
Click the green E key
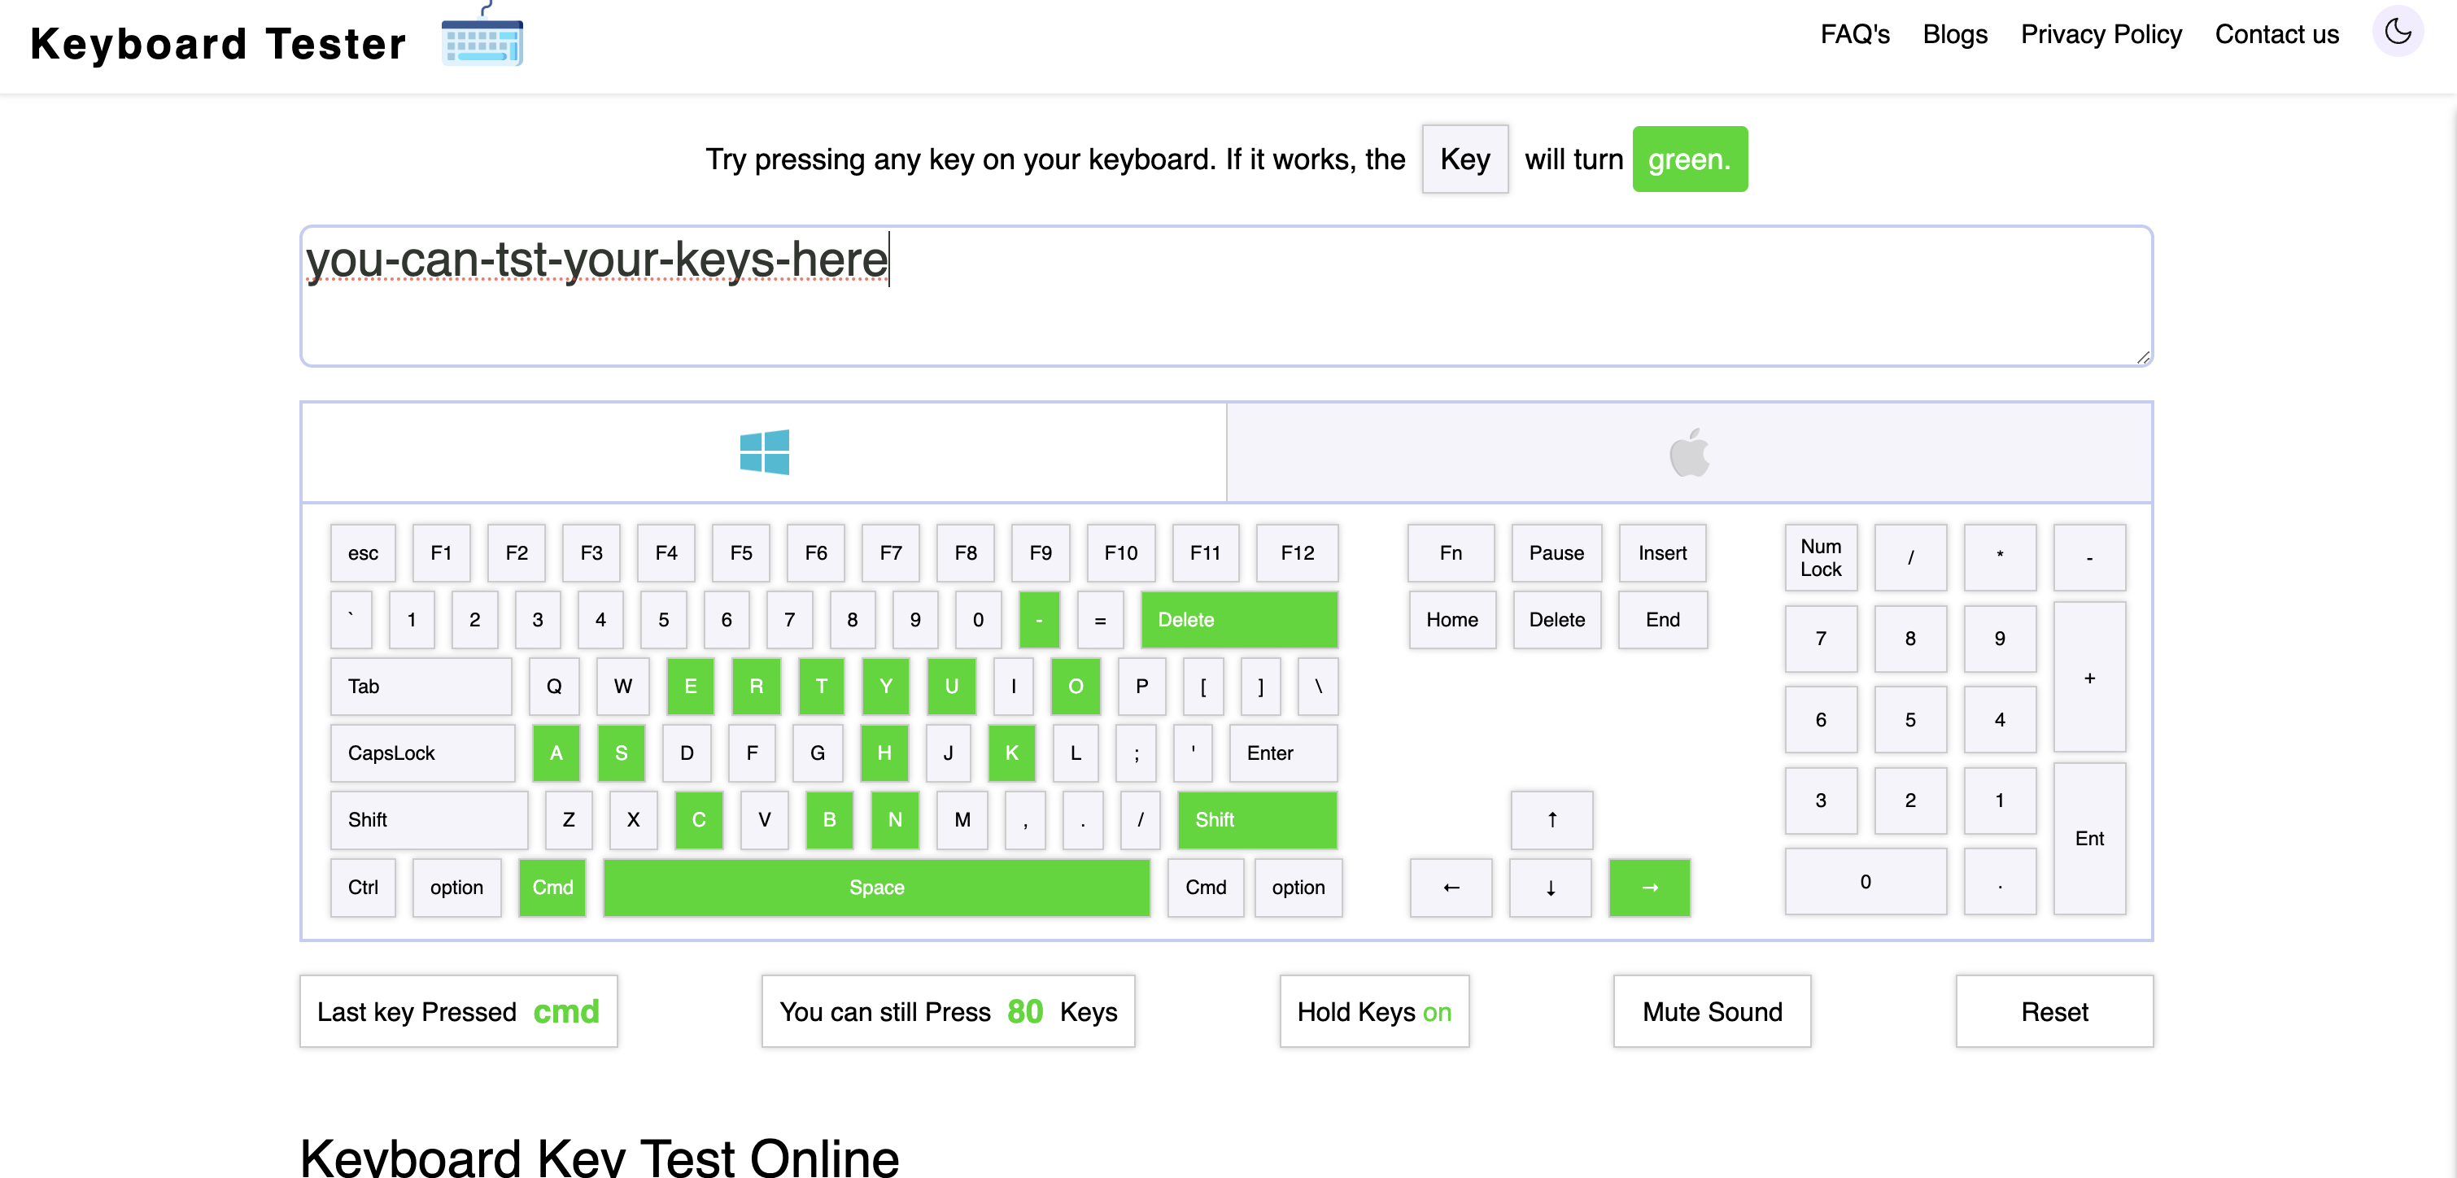(691, 687)
